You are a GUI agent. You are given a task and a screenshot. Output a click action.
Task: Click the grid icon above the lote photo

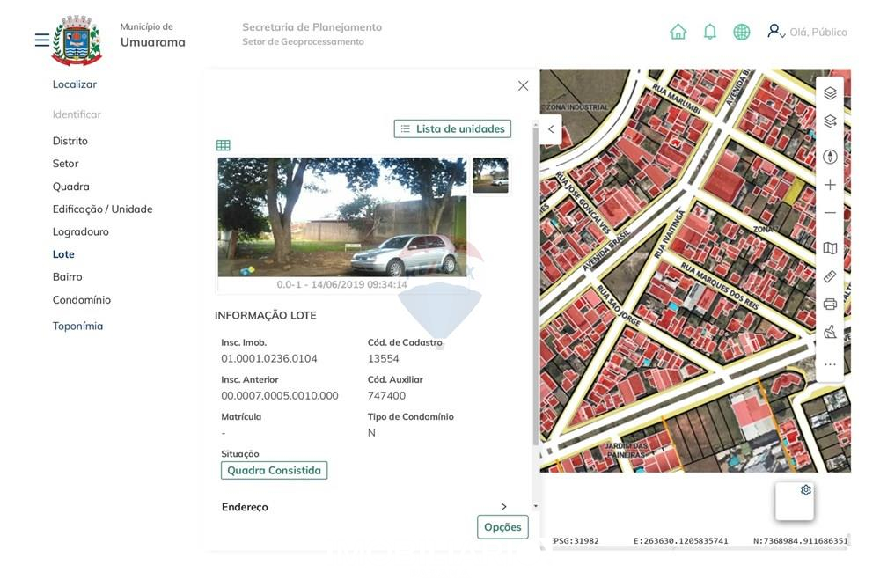coord(223,144)
